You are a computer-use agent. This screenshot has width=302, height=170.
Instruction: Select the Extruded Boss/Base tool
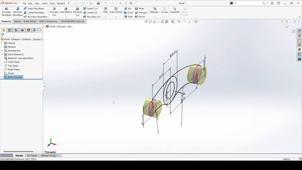[x=6, y=12]
